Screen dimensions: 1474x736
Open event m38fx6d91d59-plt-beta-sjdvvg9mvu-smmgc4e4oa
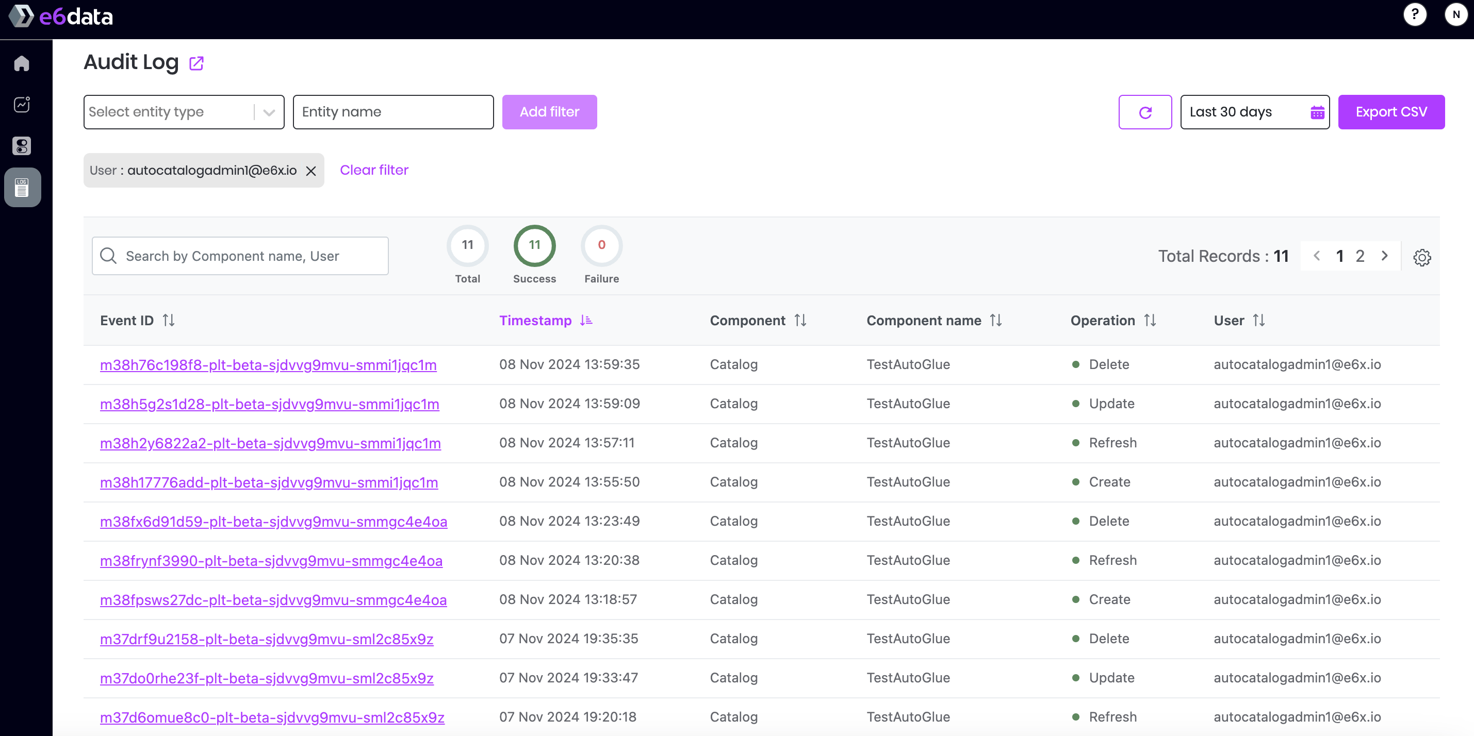point(273,522)
